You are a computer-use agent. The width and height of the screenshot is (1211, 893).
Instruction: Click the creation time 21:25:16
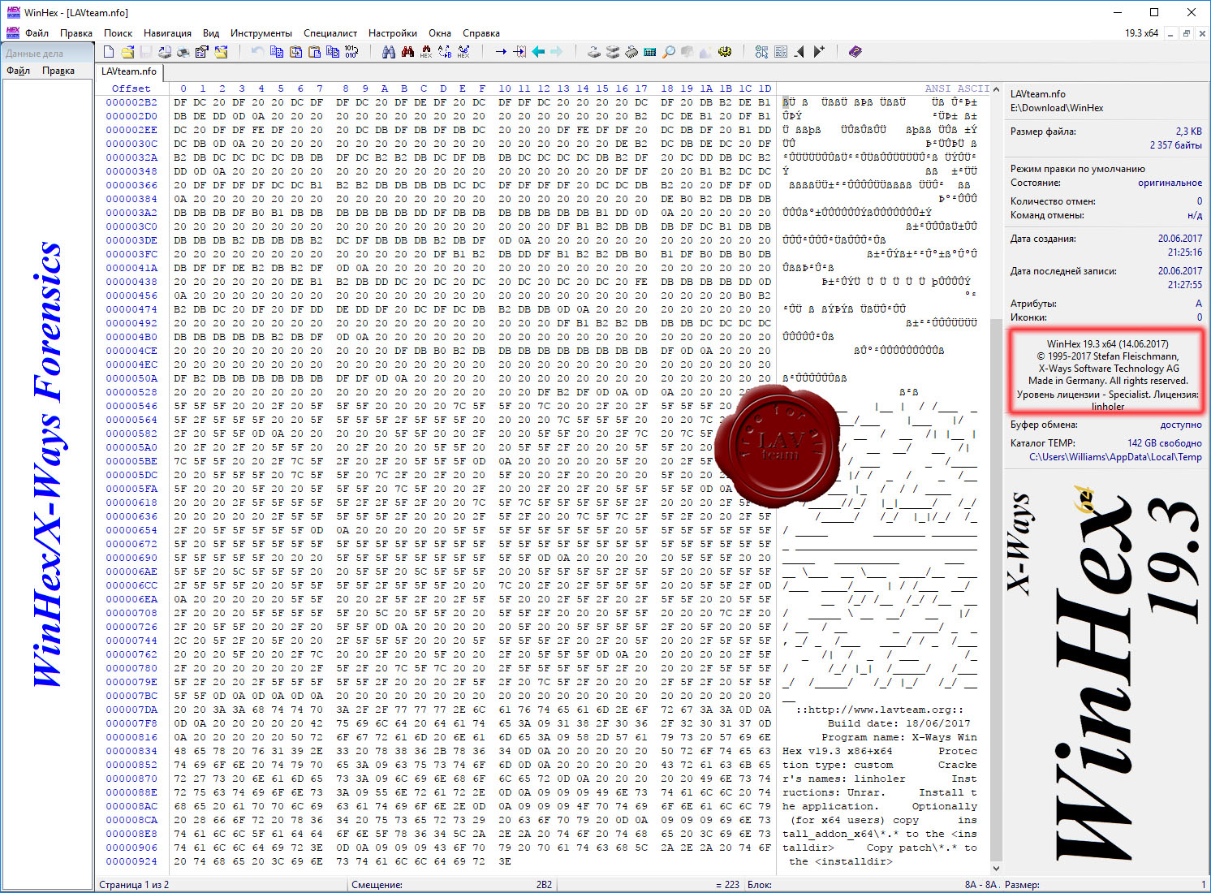1185,252
